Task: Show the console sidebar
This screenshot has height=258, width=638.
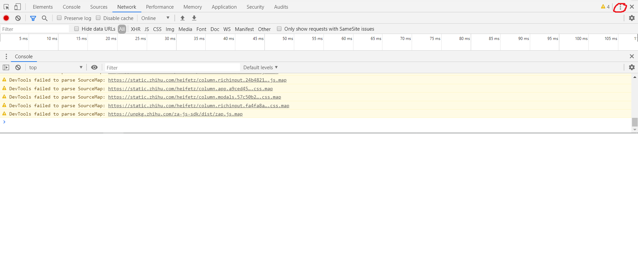Action: 6,67
